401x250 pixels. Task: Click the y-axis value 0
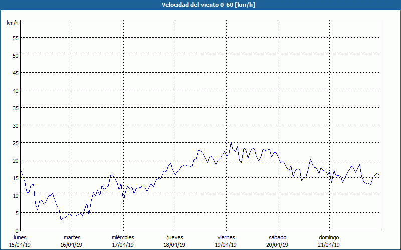tap(17, 231)
